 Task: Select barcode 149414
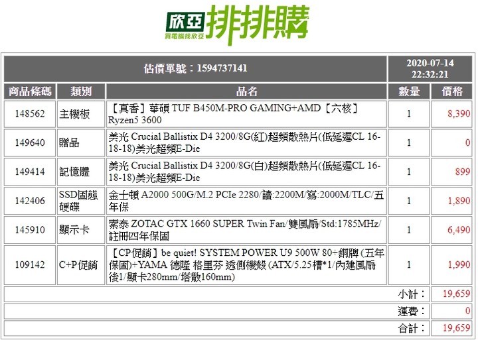[x=30, y=172]
